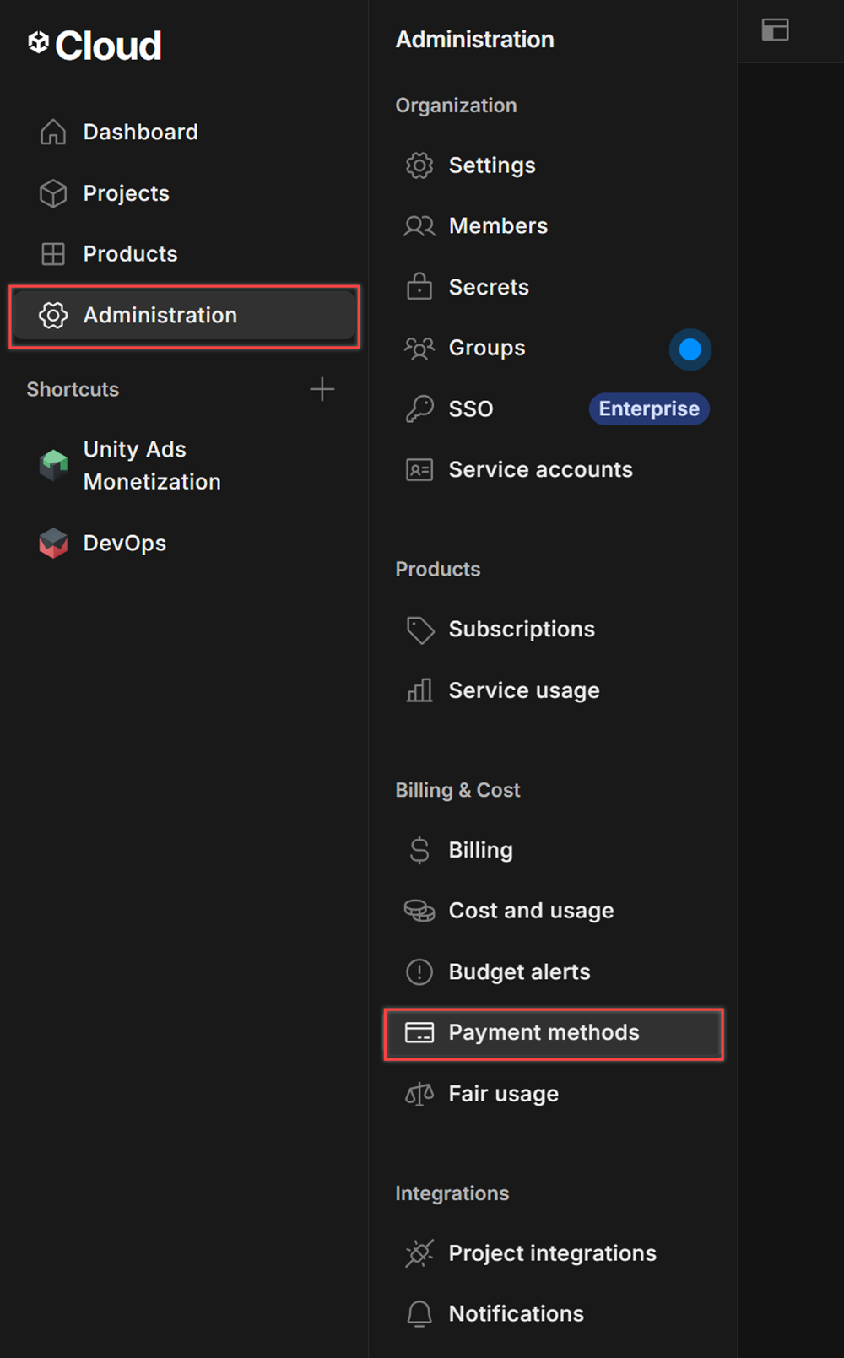The width and height of the screenshot is (844, 1358).
Task: Open organization Settings
Action: pos(554,165)
